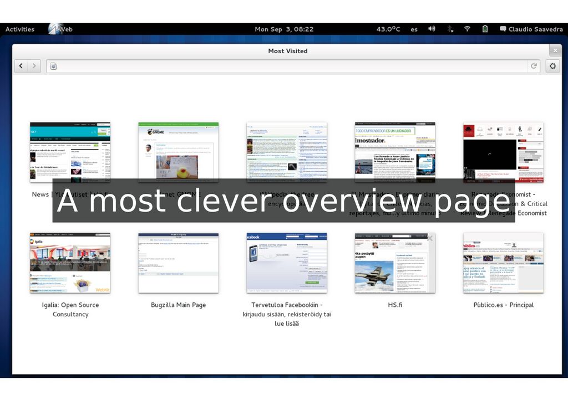This screenshot has width=568, height=401.
Task: Open the volume speaker indicator
Action: 432,29
